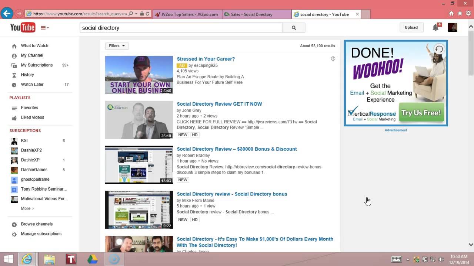Click the 13:03 video thumbnail

[139, 165]
